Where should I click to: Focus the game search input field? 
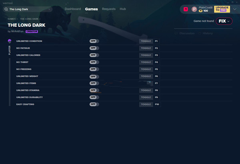click(28, 9)
